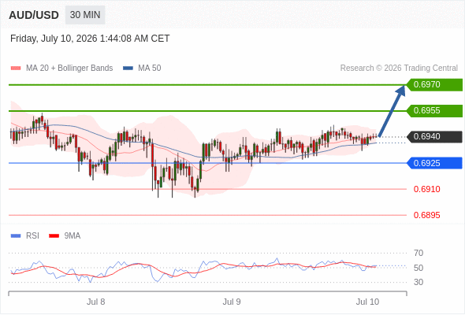Toggle the MA 20 + Bollinger Bands legend
Screen dimensions: 465x315
click(x=61, y=69)
